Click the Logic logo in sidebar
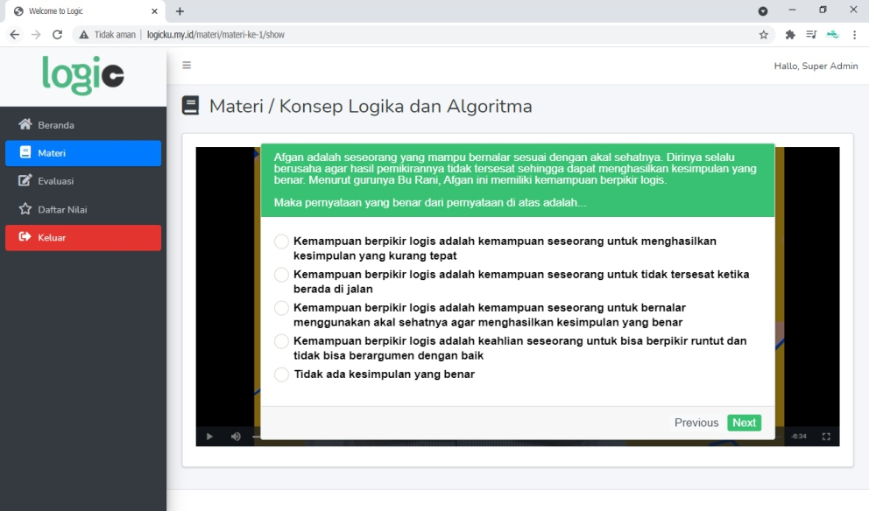The width and height of the screenshot is (869, 511). pos(83,75)
